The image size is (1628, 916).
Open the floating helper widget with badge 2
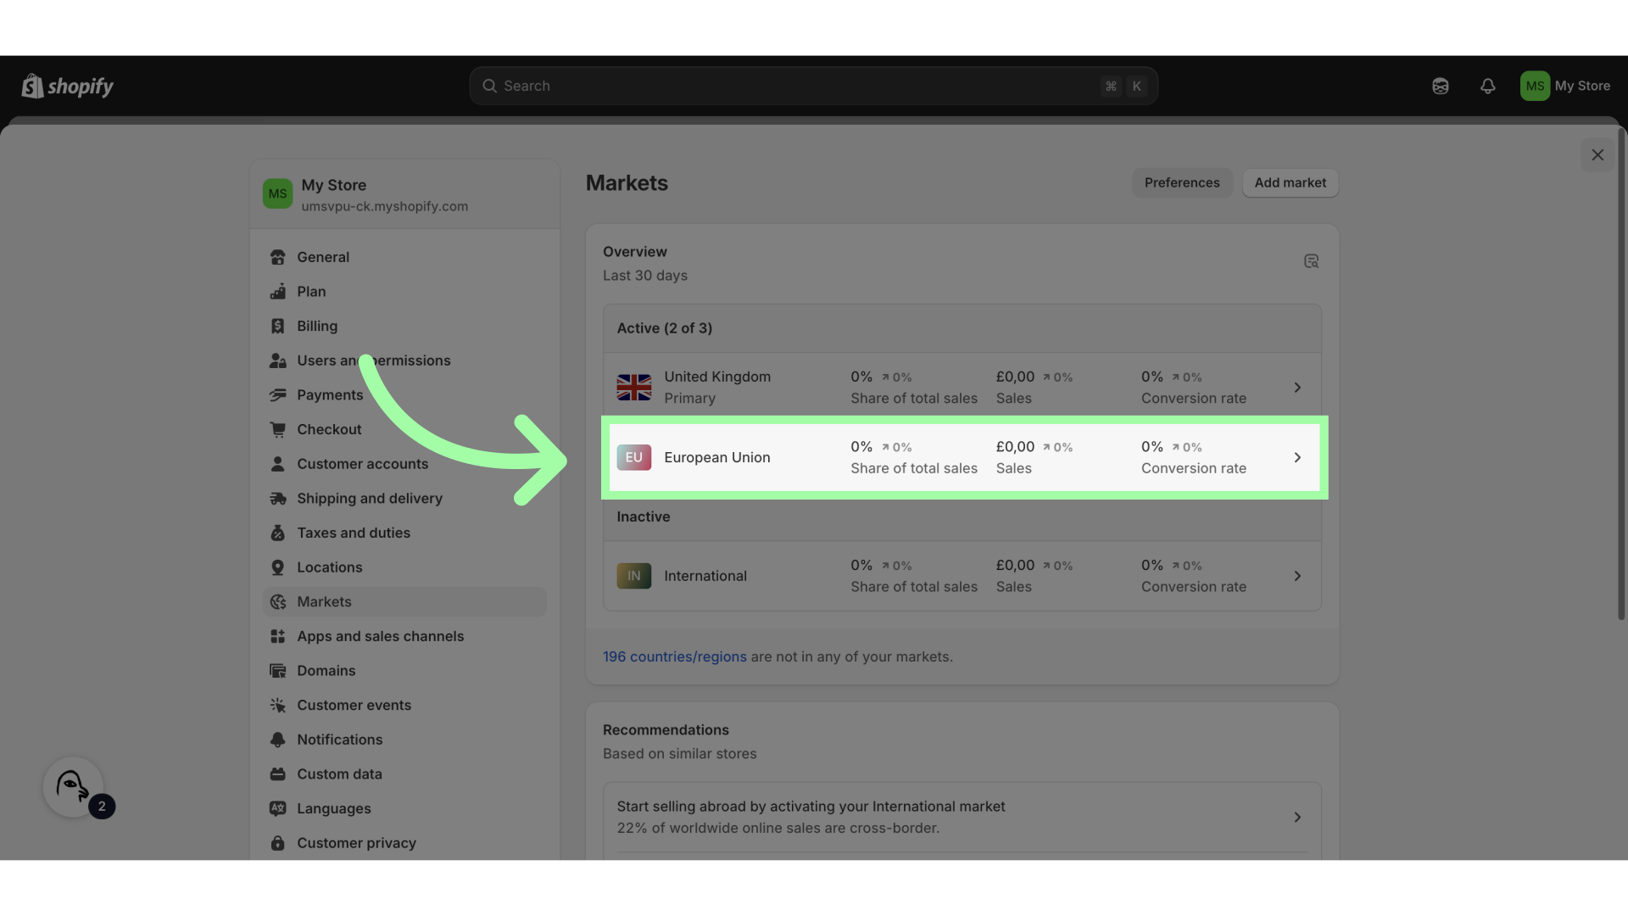pyautogui.click(x=74, y=787)
